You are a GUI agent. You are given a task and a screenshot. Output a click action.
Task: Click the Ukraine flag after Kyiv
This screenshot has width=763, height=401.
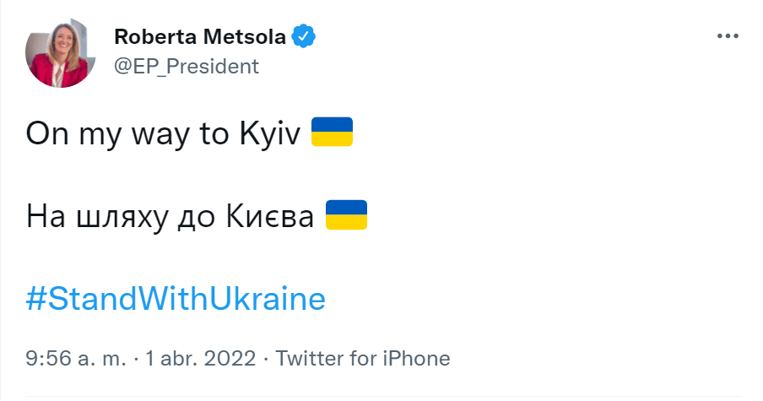click(332, 133)
